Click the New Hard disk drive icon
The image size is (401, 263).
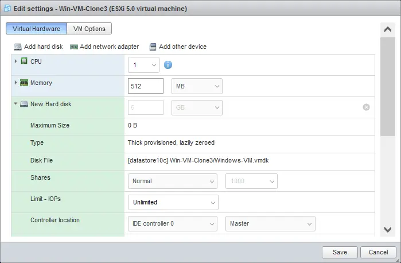[24, 104]
